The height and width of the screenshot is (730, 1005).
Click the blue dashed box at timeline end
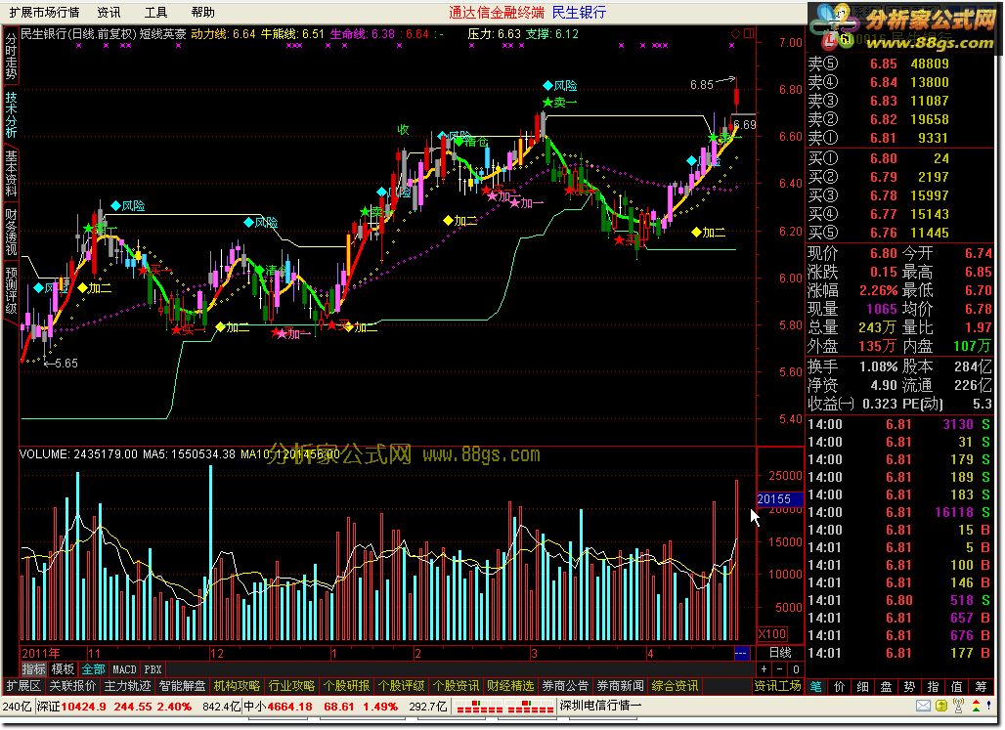coord(741,653)
